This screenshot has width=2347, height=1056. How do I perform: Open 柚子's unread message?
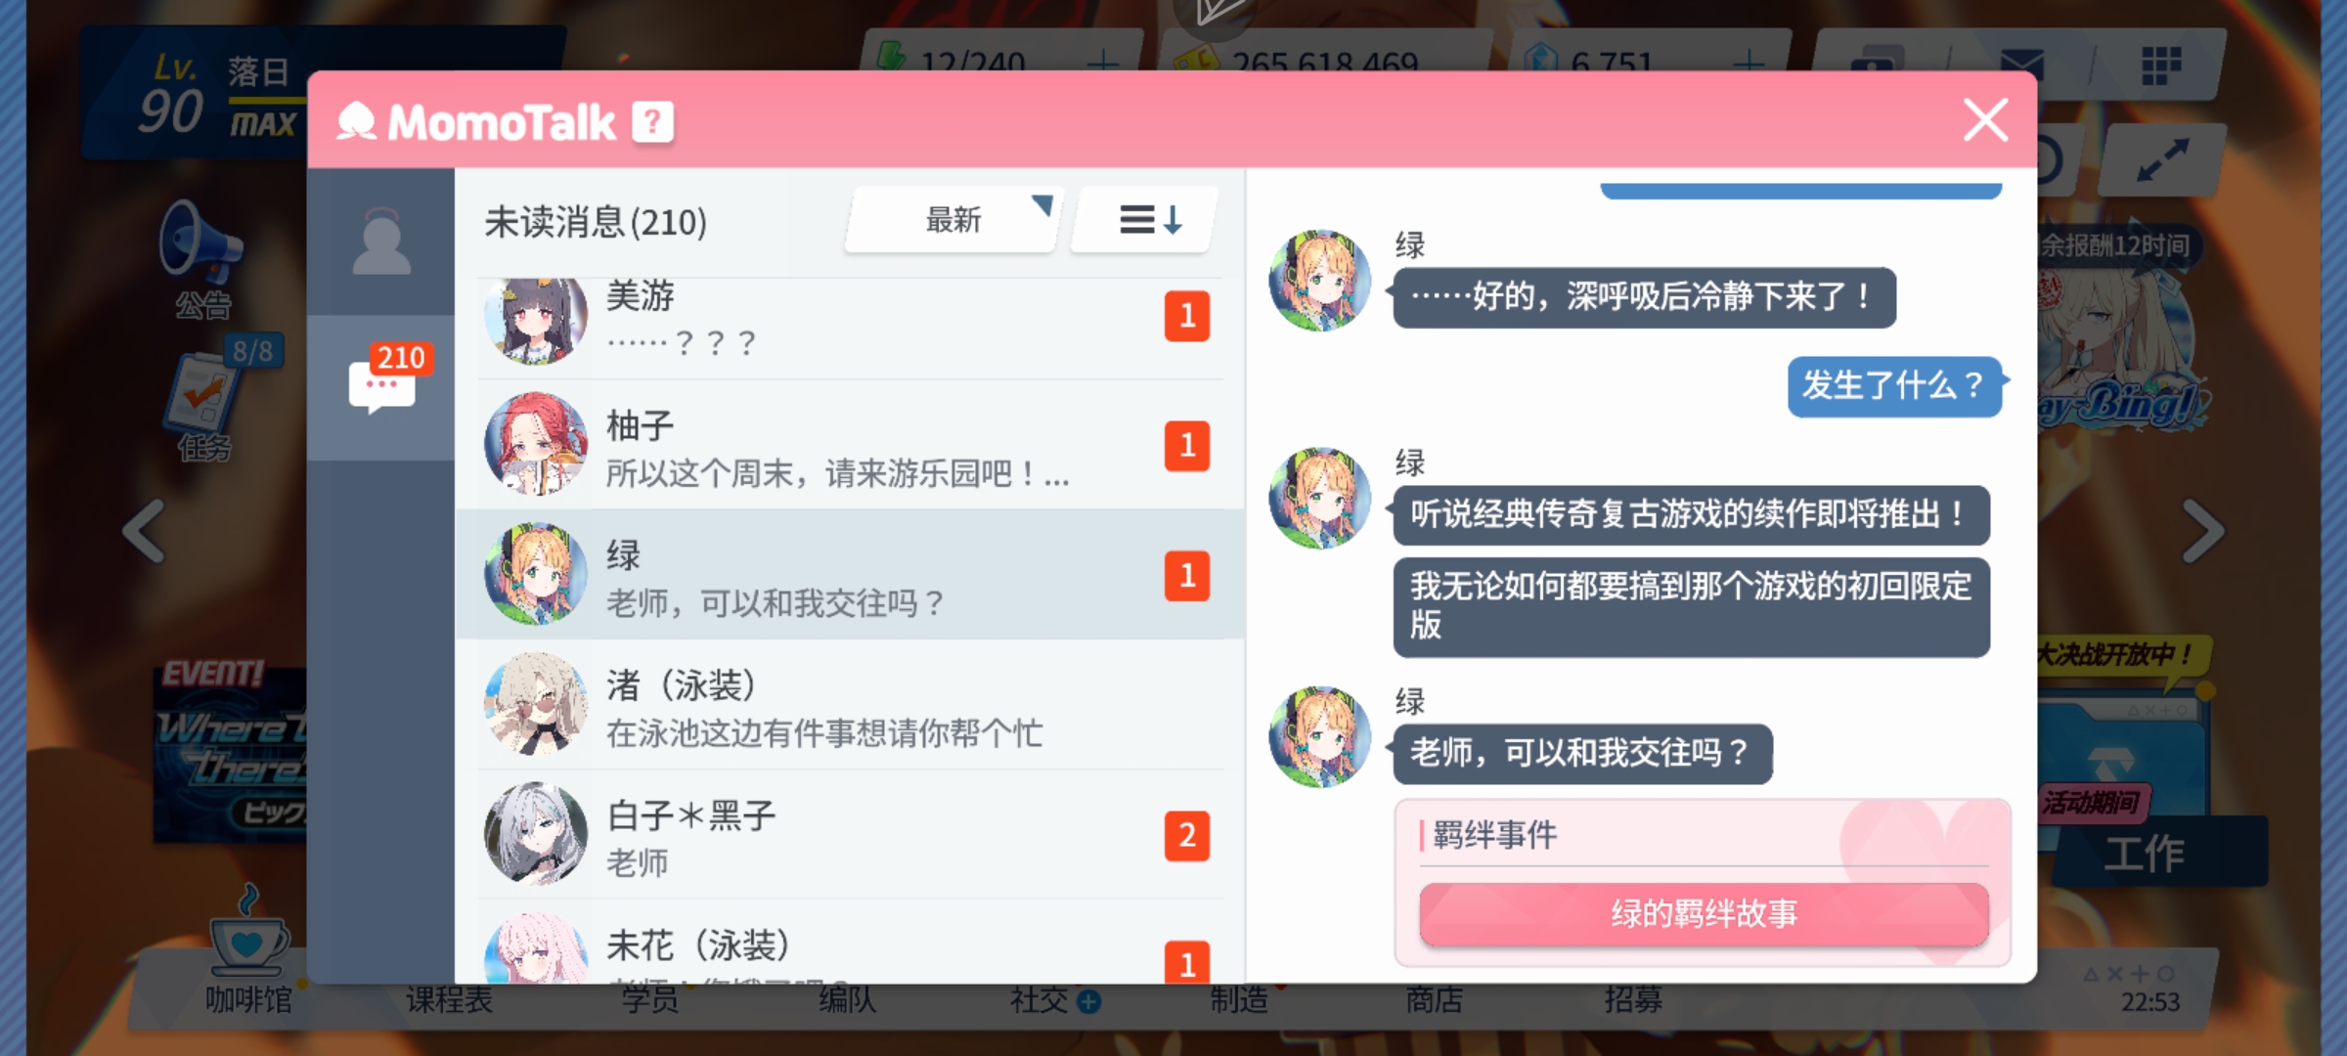click(x=849, y=446)
